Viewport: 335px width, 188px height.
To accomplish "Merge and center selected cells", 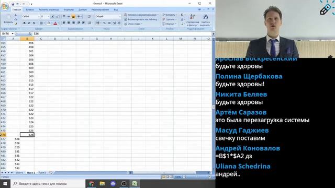I will (x=90, y=23).
